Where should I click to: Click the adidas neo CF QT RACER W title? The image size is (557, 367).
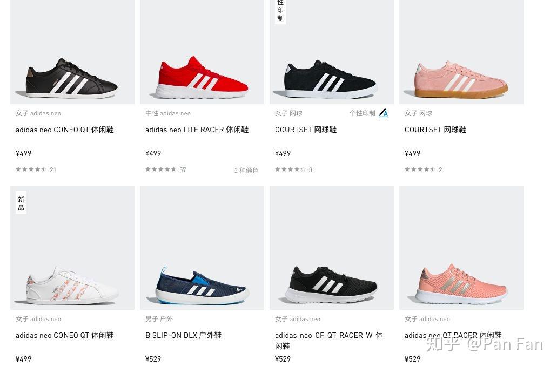329,341
